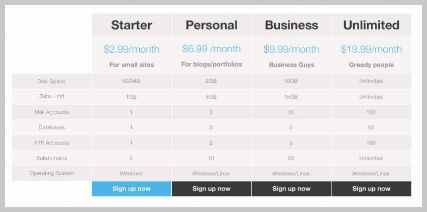Screen dimensions: 427x212
Task: Select the Data Limit row label
Action: point(51,97)
